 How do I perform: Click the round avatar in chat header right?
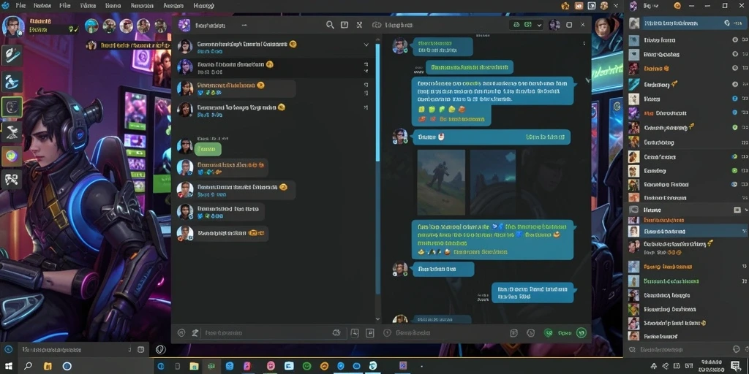pos(554,25)
